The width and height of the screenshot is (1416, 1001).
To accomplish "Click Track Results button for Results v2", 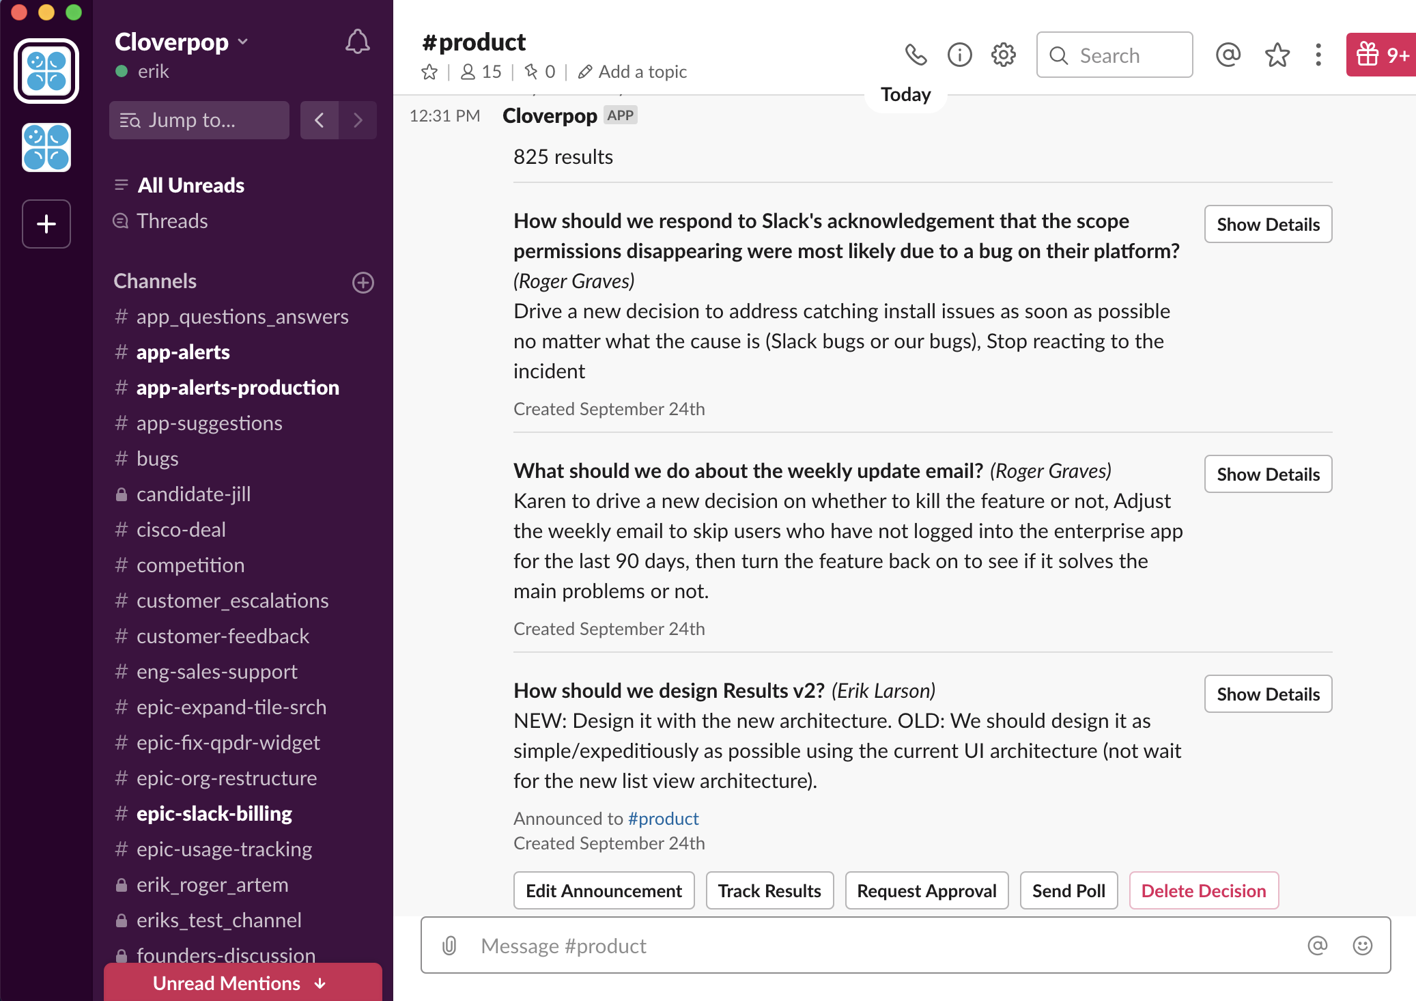I will [x=768, y=890].
